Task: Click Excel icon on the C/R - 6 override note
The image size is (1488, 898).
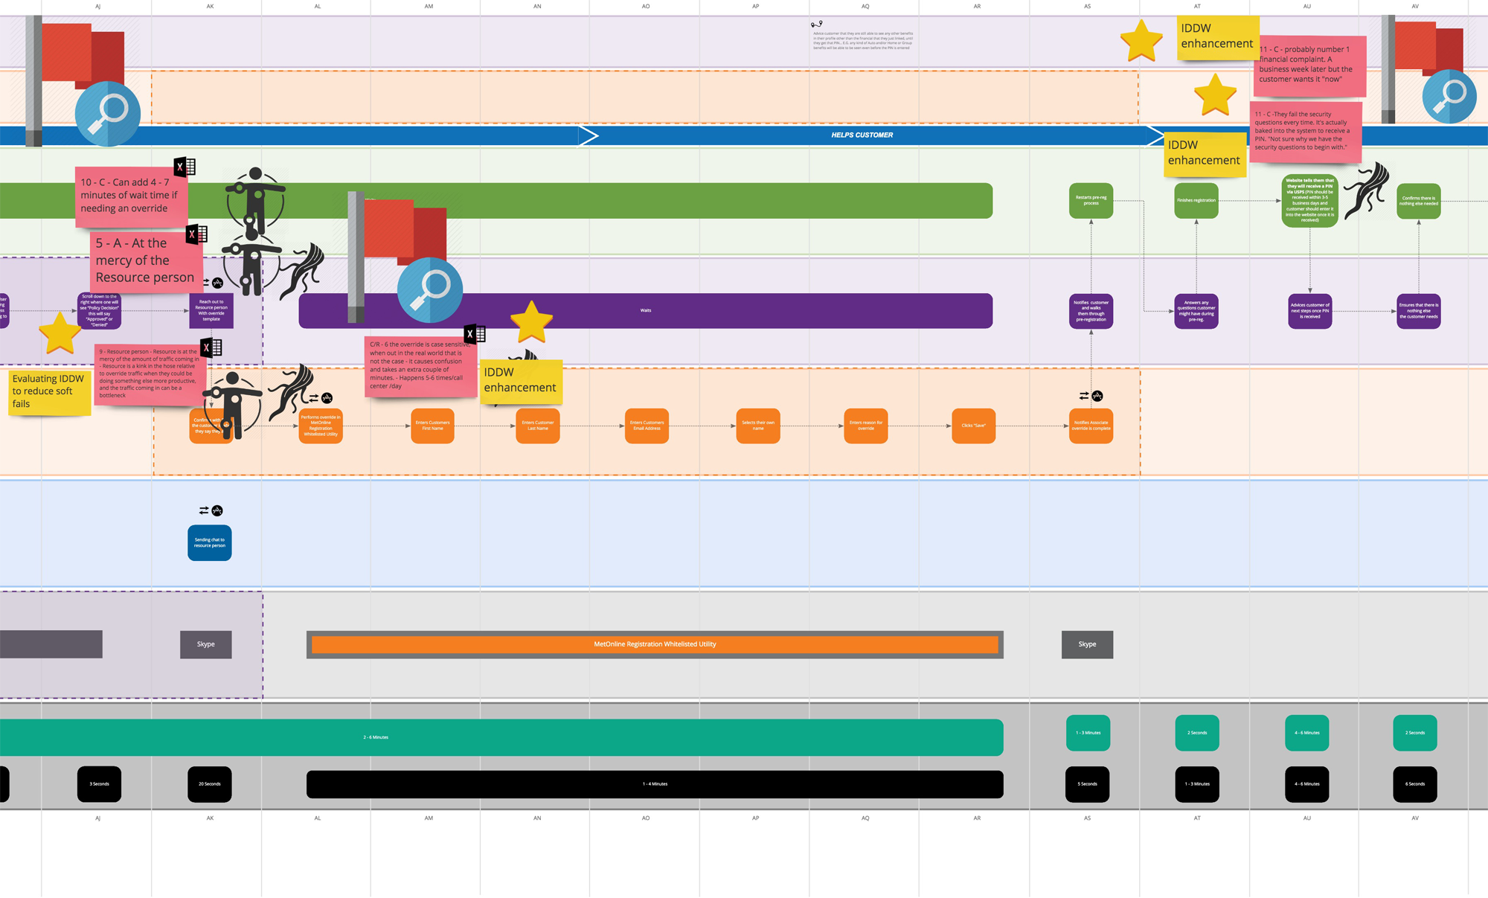Action: pyautogui.click(x=475, y=334)
